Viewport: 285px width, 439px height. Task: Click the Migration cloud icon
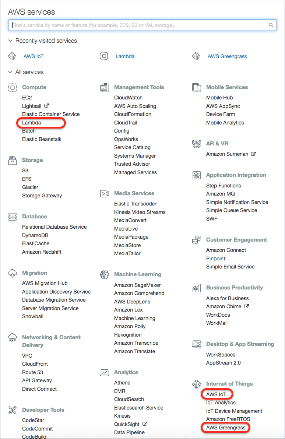click(13, 273)
